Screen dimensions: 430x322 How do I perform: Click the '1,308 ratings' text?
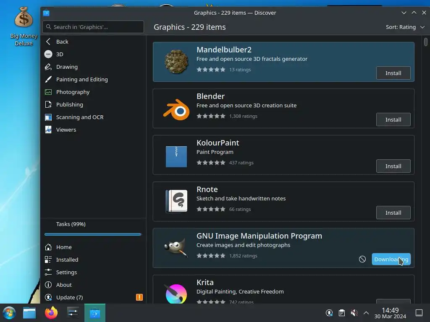point(243,116)
